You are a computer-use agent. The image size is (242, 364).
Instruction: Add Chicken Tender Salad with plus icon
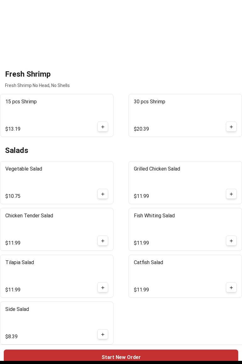[x=103, y=241]
